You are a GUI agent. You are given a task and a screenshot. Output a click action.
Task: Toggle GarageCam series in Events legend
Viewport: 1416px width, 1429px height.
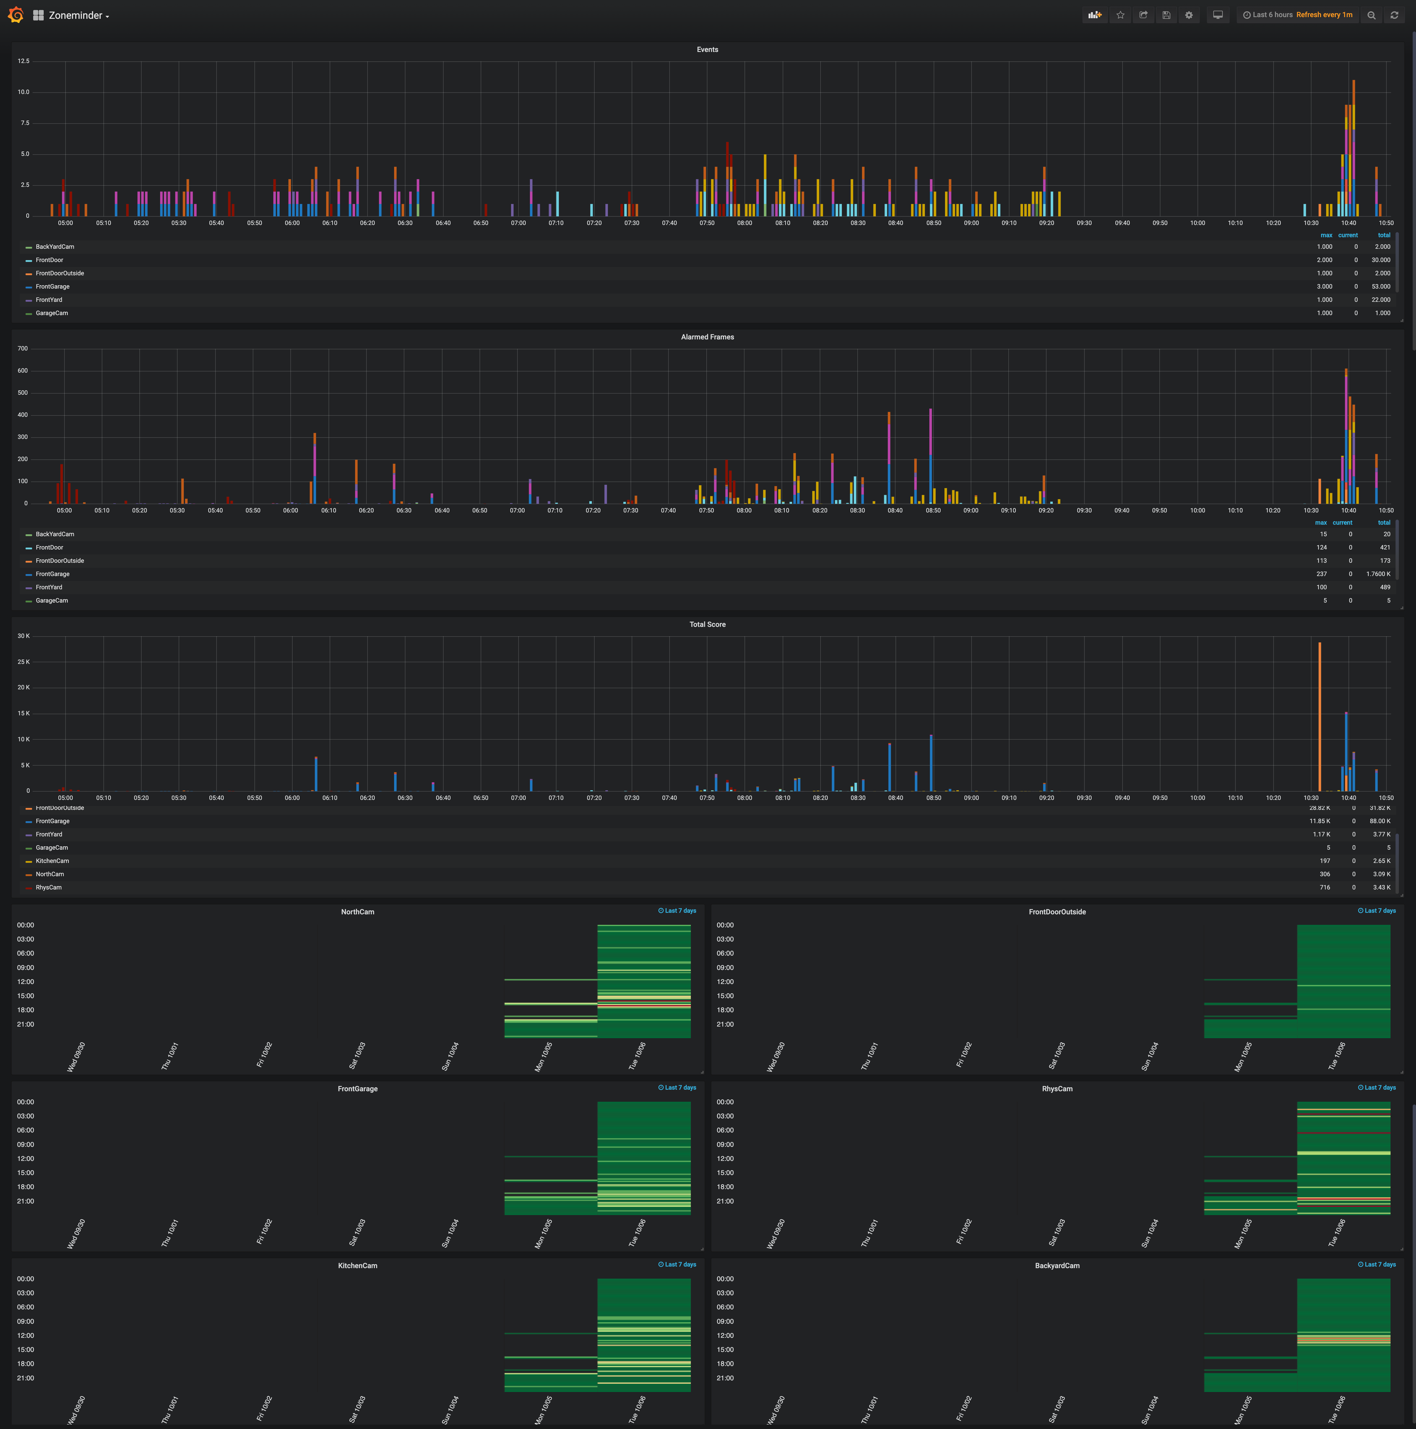[x=52, y=314]
